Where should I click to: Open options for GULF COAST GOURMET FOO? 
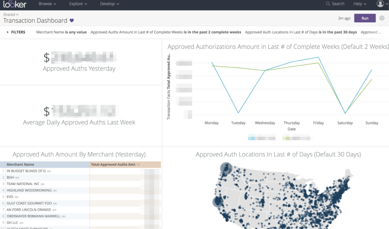click(55, 203)
